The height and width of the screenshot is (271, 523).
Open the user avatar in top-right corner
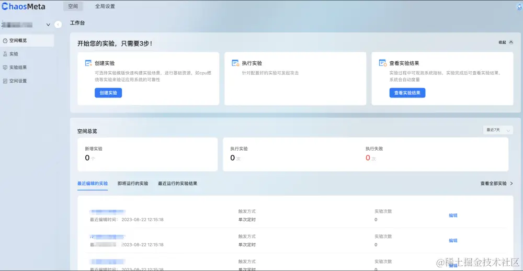(520, 6)
